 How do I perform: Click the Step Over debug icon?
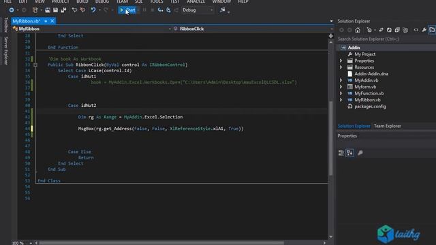coord(168,10)
